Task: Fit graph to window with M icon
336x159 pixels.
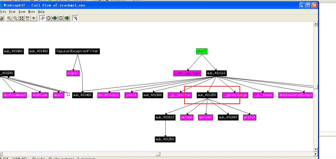Action: pos(21,18)
